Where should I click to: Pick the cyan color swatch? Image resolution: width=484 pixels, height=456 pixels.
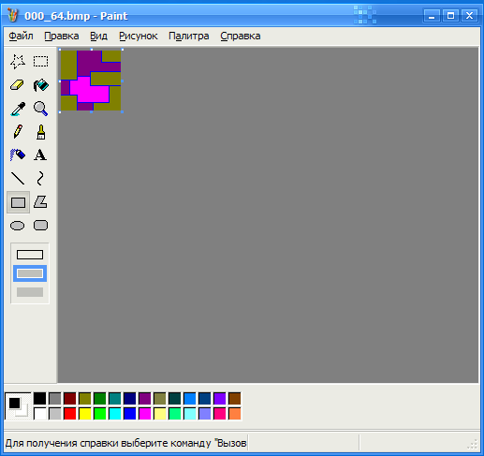[115, 414]
